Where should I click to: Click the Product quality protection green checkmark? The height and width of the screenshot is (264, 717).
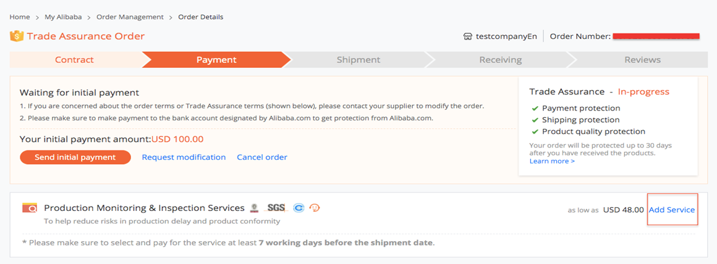point(534,132)
